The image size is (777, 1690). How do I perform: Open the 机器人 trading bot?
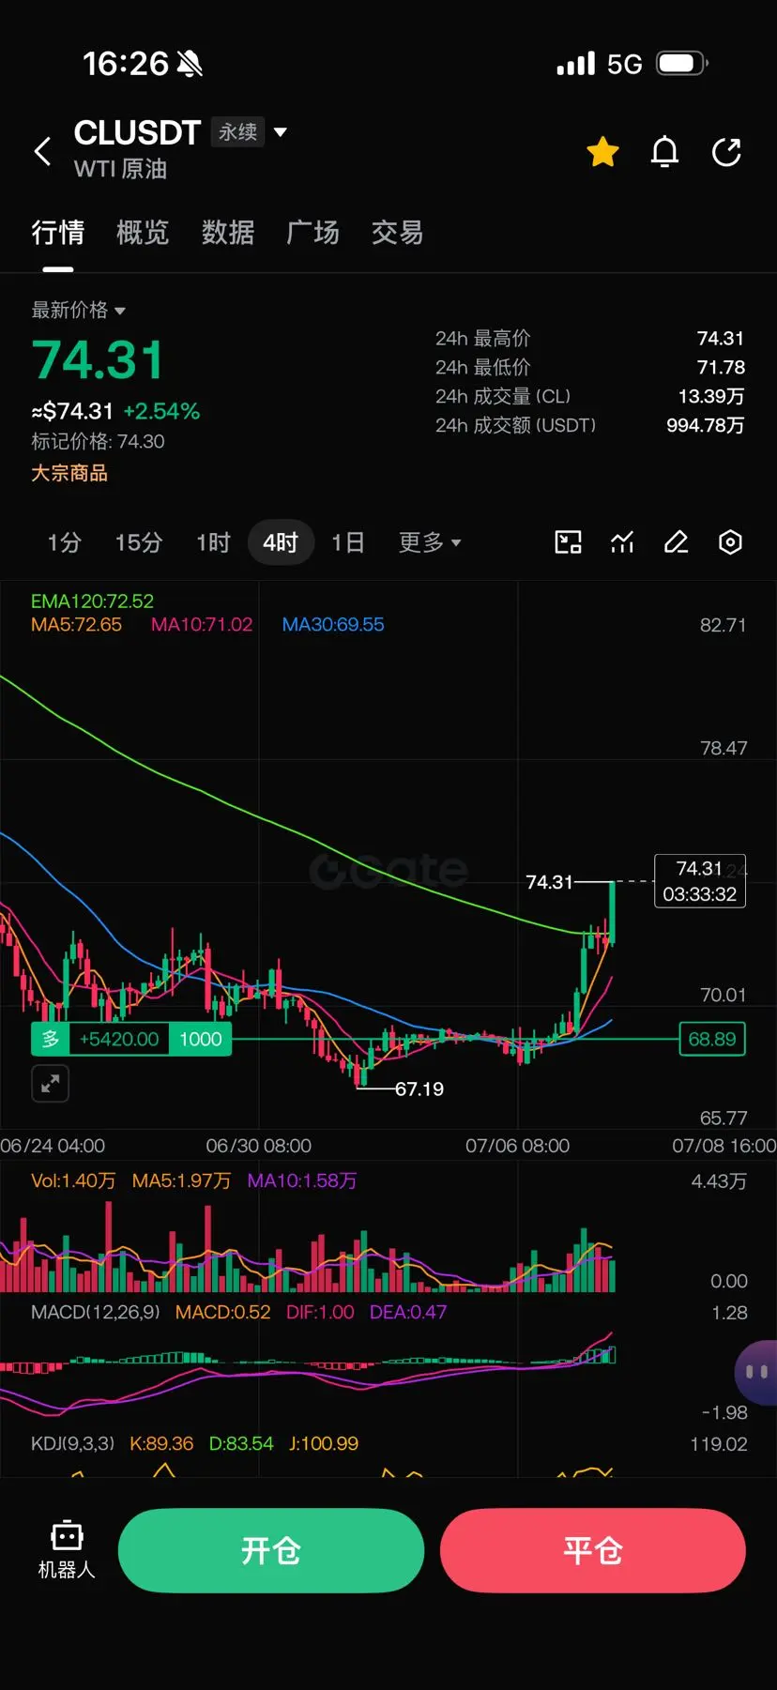click(67, 1549)
